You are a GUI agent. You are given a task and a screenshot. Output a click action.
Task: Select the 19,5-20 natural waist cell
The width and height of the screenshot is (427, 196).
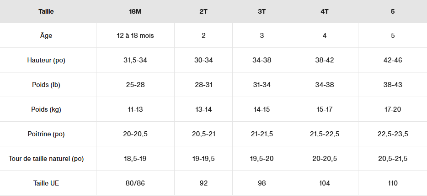click(262, 159)
